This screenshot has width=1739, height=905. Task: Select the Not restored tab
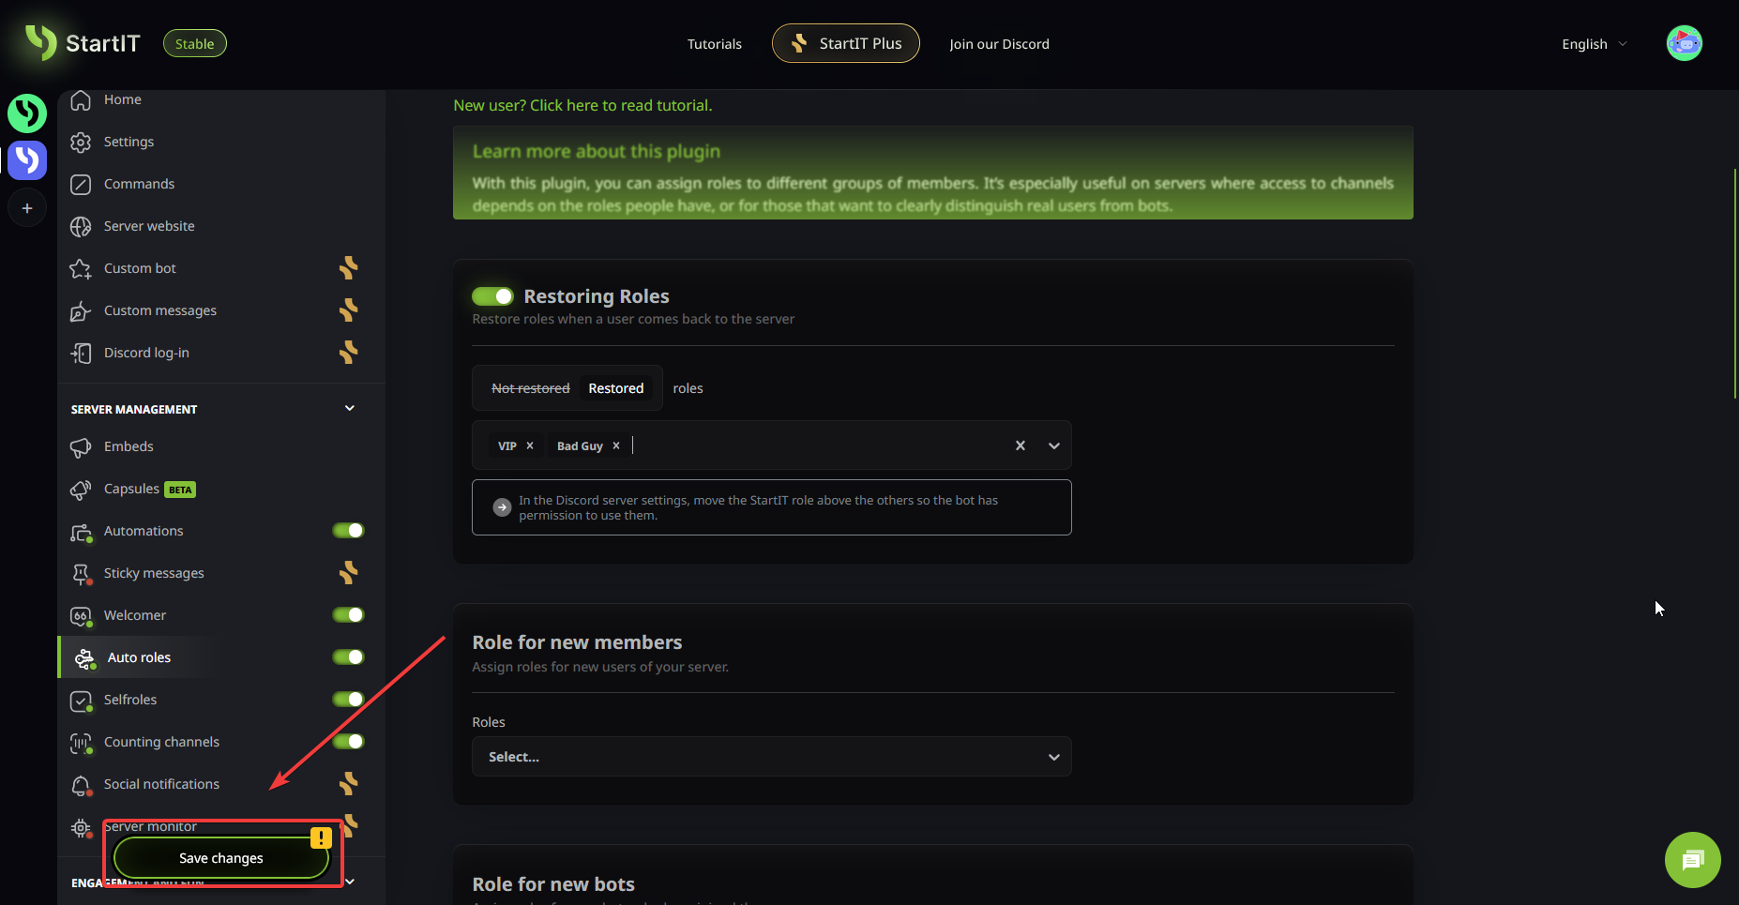[x=530, y=388]
